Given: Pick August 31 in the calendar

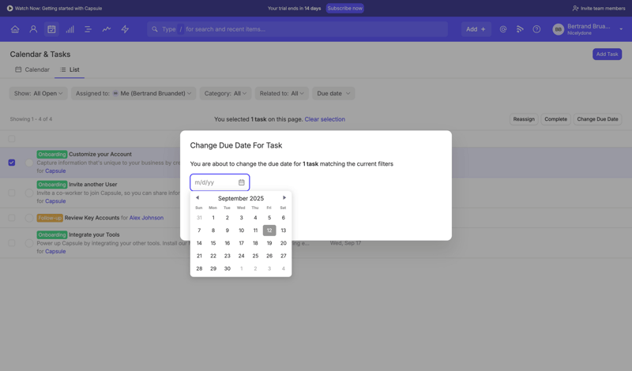Looking at the screenshot, I should click(x=199, y=218).
